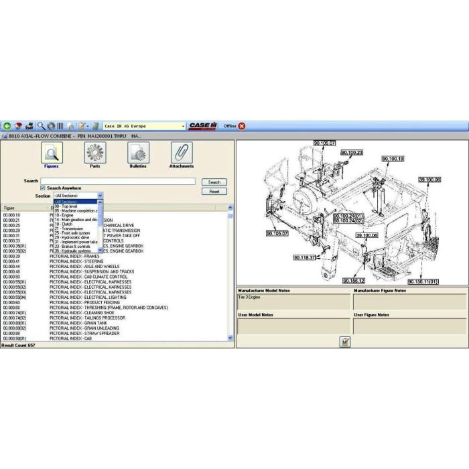Viewport: 469px width, 469px height.
Task: Click diagram callout 39.100.08
Action: [429, 180]
